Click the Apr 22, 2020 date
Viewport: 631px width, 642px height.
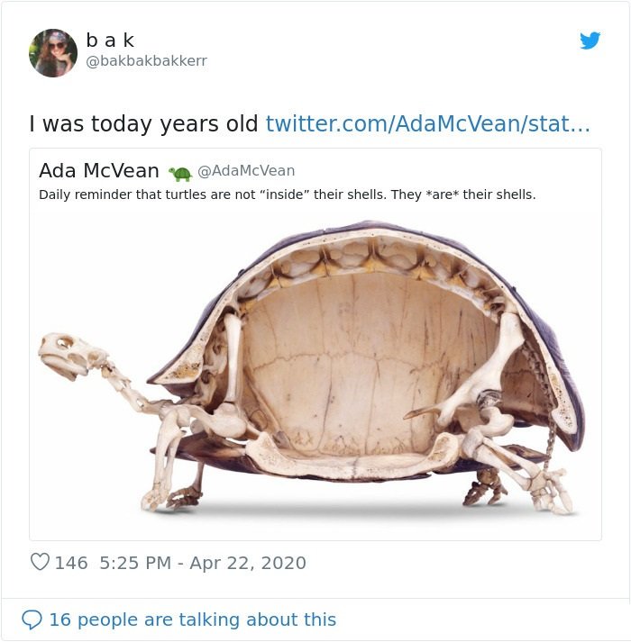point(248,563)
